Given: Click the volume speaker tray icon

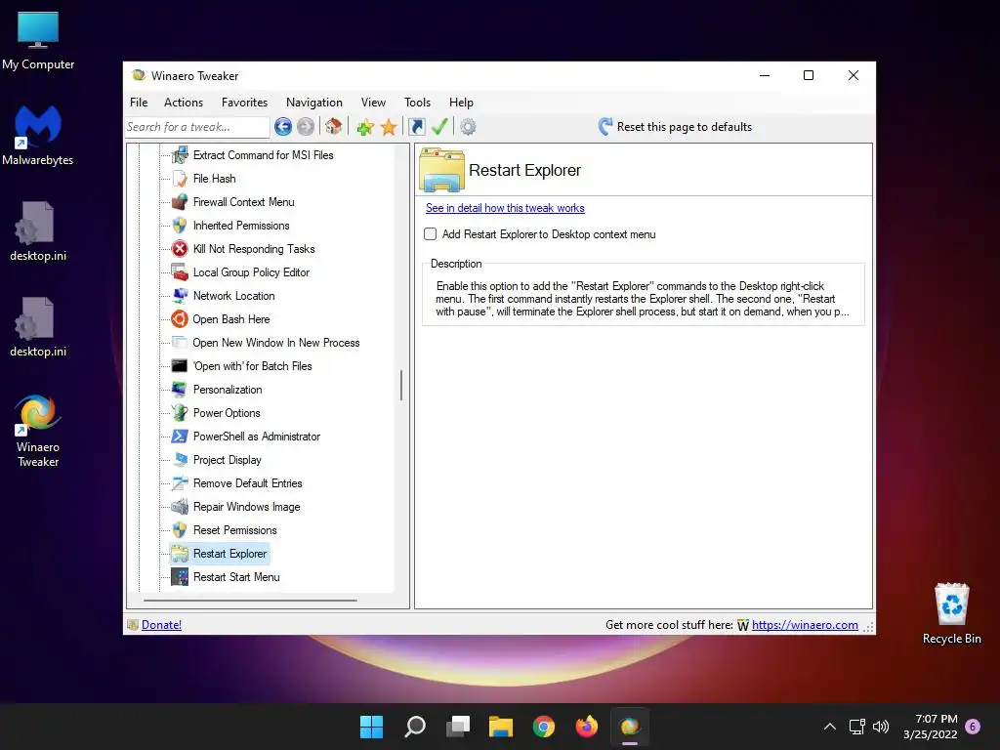Looking at the screenshot, I should (x=881, y=727).
